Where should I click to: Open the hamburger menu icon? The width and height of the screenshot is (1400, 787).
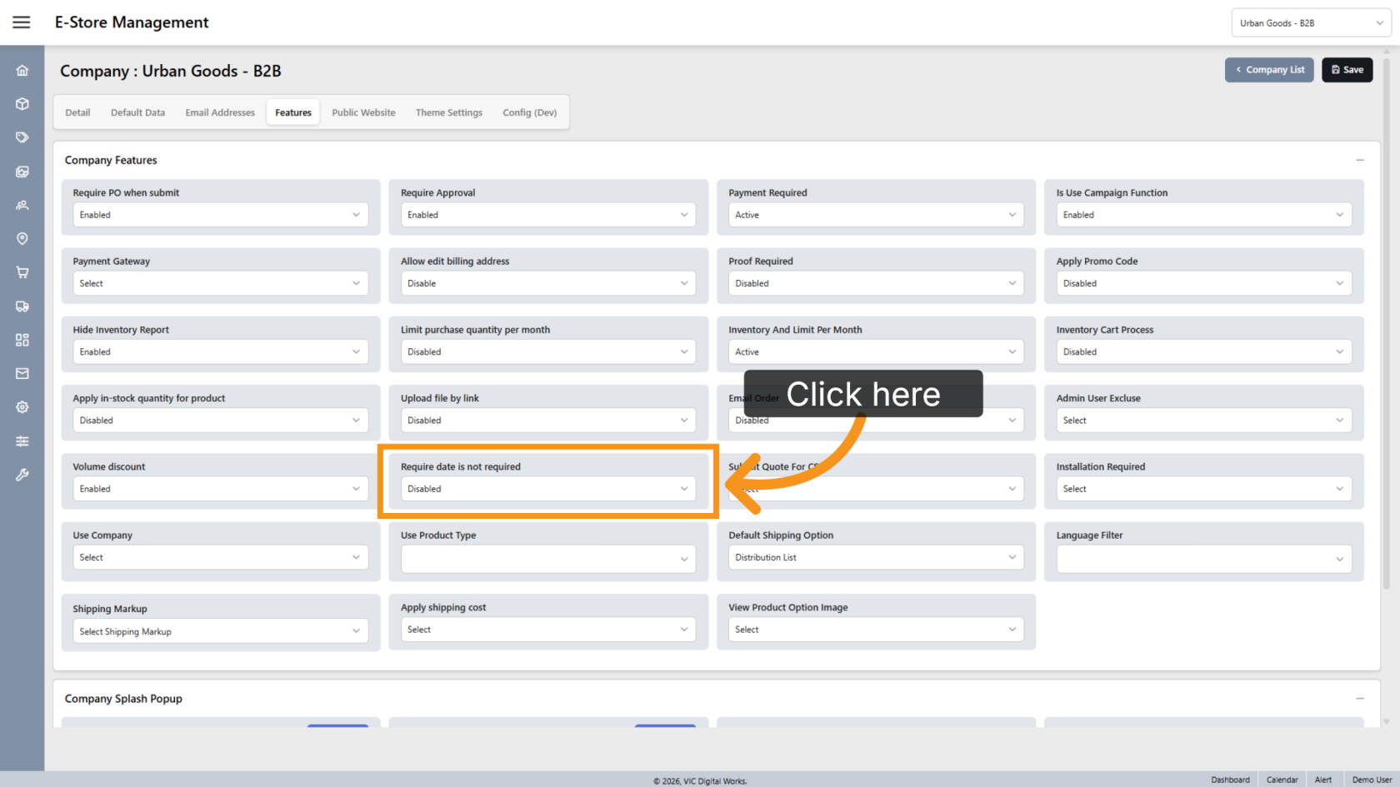22,22
